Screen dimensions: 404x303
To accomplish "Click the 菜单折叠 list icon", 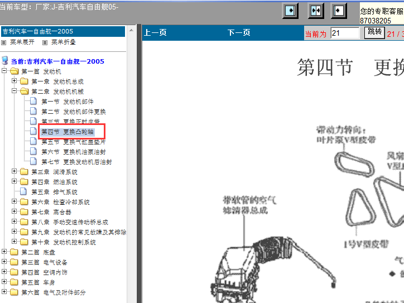I will [x=45, y=42].
